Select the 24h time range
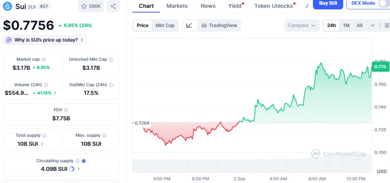Viewport: 390px width, 183px height. (331, 25)
